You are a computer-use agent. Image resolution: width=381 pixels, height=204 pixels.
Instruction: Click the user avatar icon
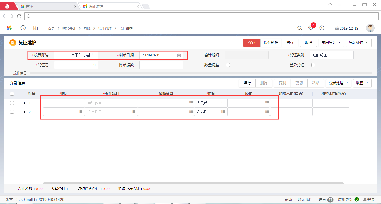(370, 28)
